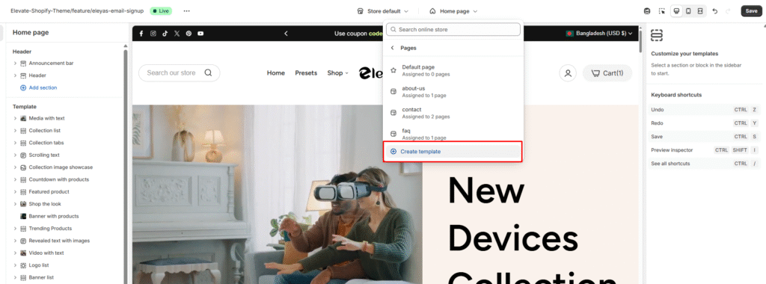Click the three-dots more actions menu
The height and width of the screenshot is (284, 766).
[186, 10]
